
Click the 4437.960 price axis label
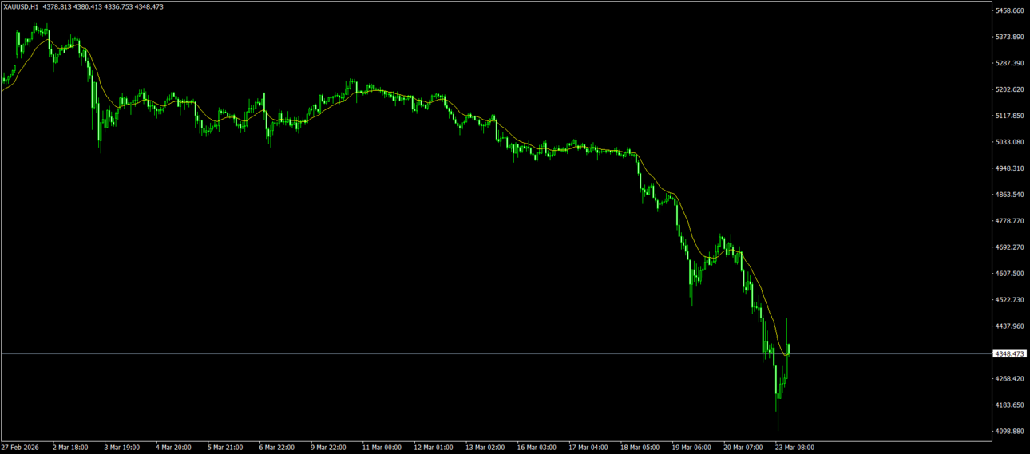1010,326
